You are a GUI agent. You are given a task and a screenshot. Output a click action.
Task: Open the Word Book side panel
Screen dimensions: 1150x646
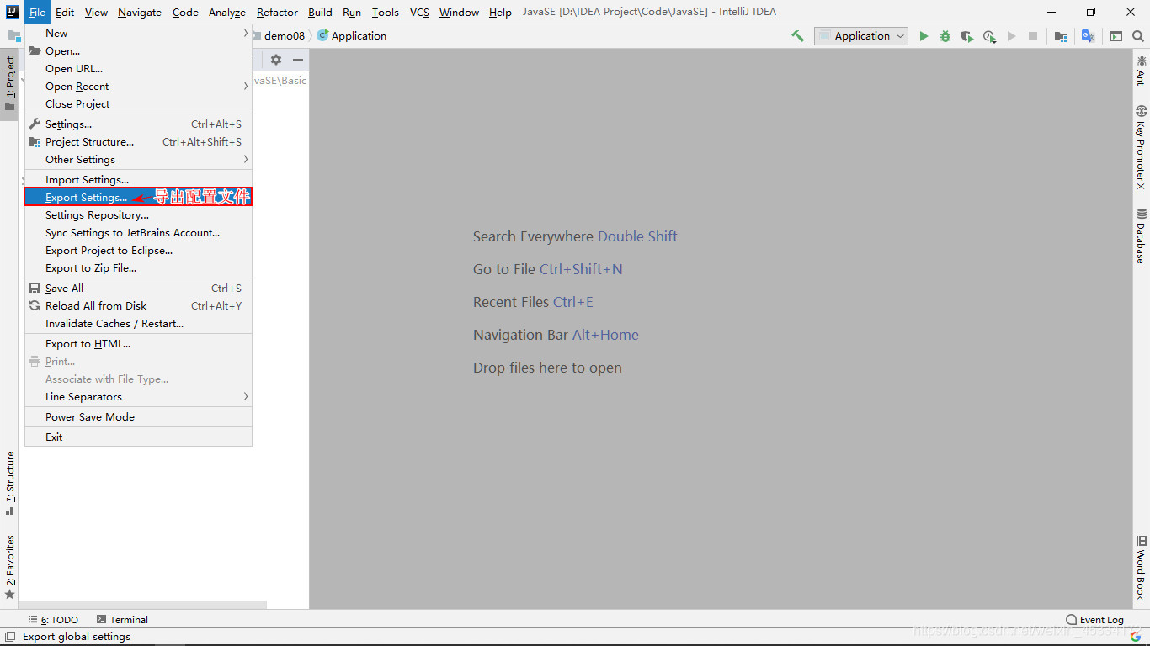pyautogui.click(x=1142, y=567)
